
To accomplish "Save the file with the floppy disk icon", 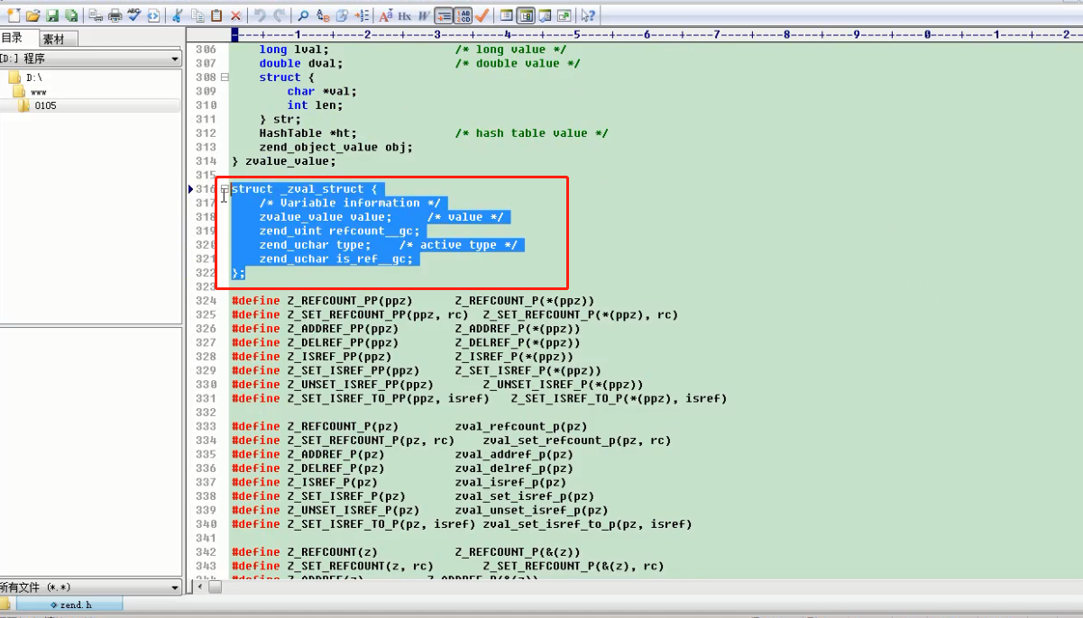I will point(52,15).
